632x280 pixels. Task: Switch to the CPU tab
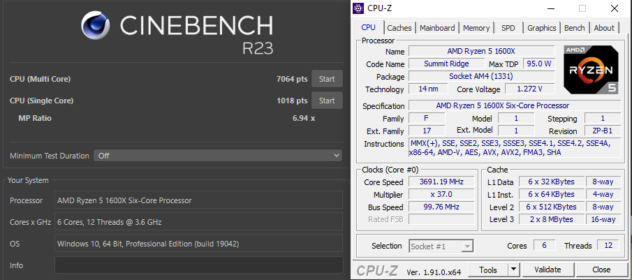tap(369, 27)
